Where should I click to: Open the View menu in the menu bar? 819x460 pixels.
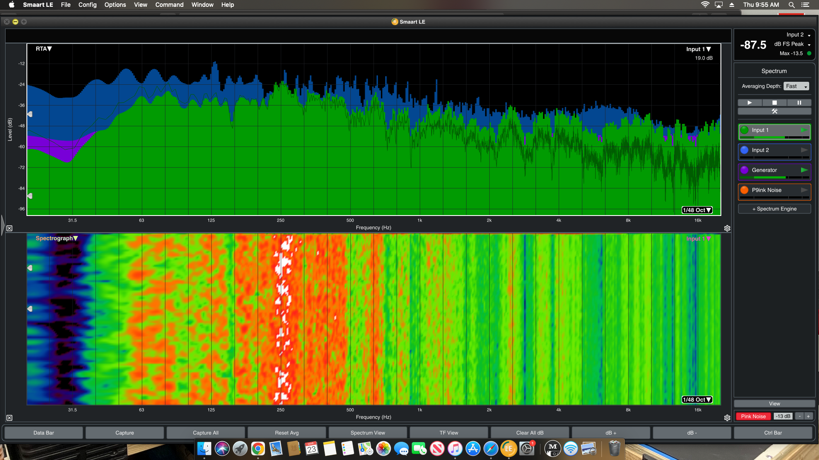(x=140, y=5)
